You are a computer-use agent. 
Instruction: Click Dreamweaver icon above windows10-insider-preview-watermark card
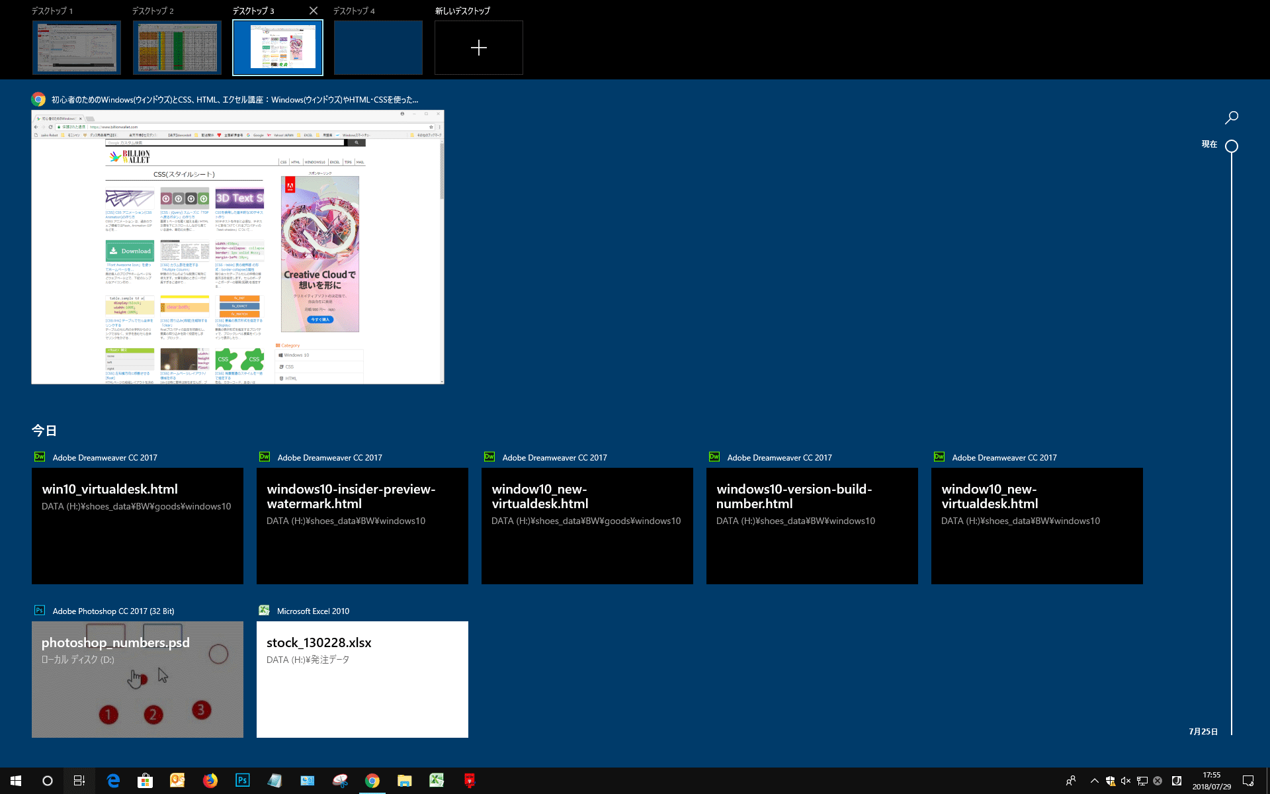265,457
